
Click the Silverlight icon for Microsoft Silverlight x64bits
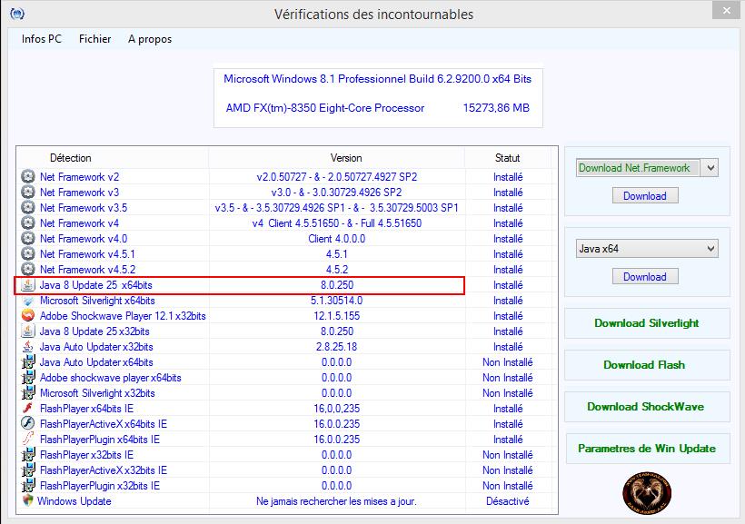coord(28,301)
